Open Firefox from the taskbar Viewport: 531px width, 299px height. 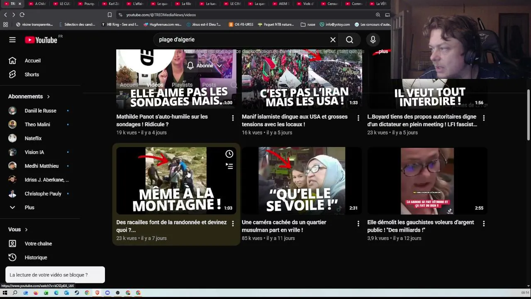pyautogui.click(x=36, y=293)
